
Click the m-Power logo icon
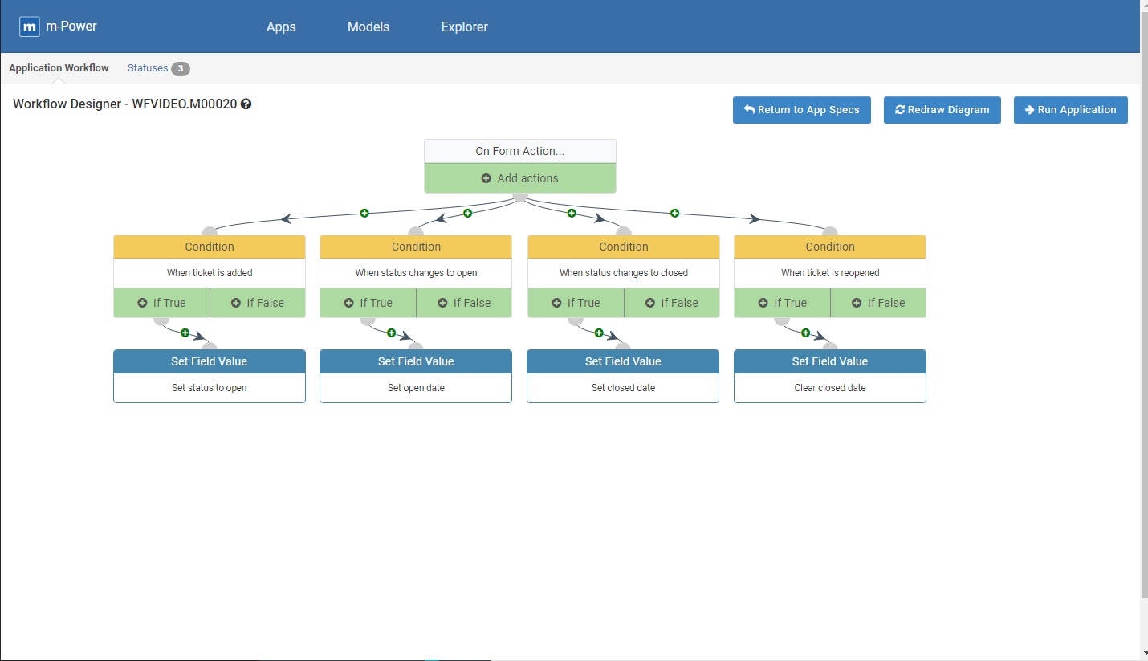[30, 27]
